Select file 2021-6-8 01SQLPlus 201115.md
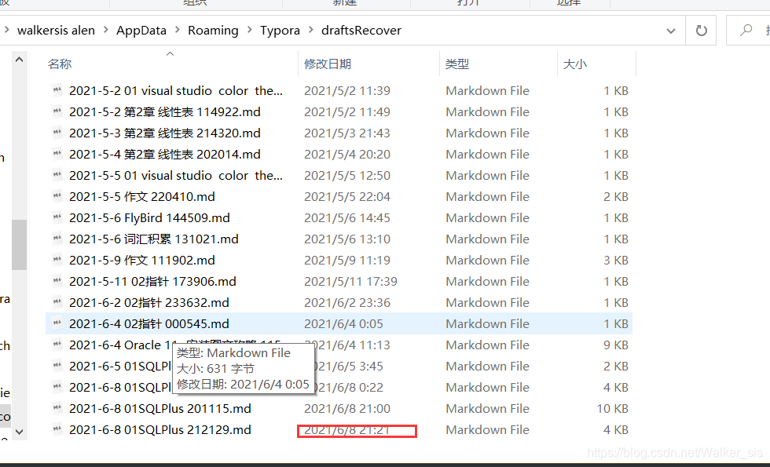770x467 pixels. pos(160,409)
